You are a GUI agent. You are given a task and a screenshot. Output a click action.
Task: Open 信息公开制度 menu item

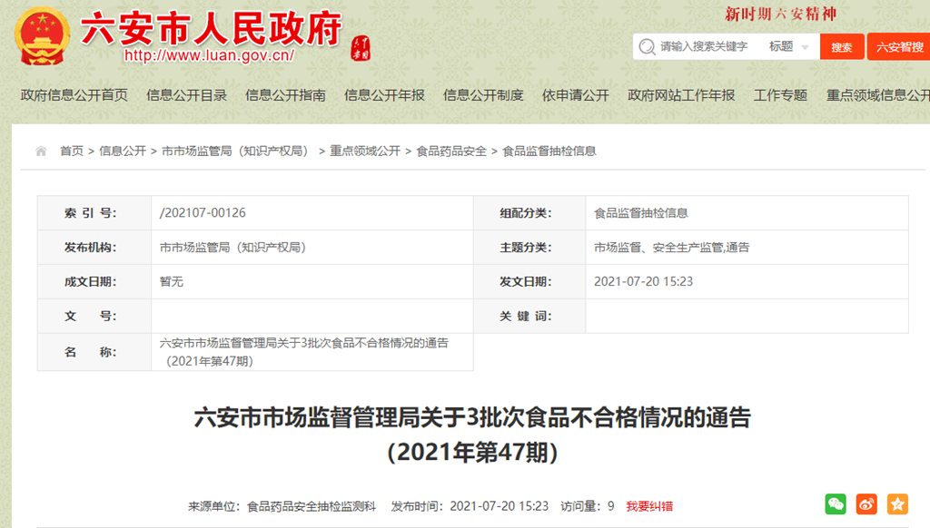tap(483, 95)
